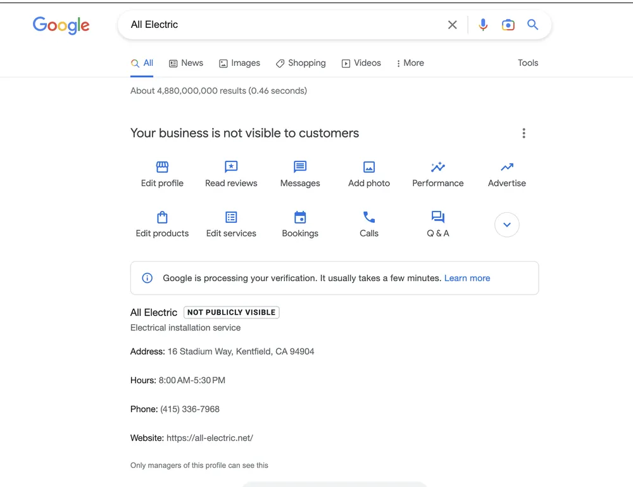The image size is (633, 487).
Task: Clear the search box text
Action: 453,25
